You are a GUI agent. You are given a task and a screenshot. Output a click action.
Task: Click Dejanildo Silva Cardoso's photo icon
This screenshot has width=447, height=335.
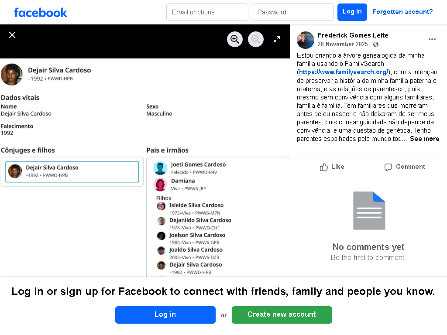pyautogui.click(x=162, y=221)
